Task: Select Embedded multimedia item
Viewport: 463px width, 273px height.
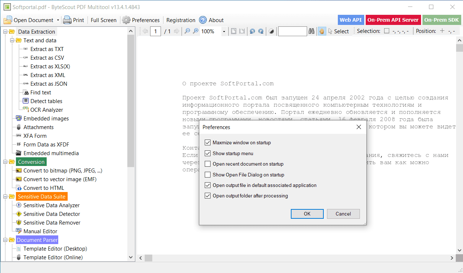Action: [51, 153]
